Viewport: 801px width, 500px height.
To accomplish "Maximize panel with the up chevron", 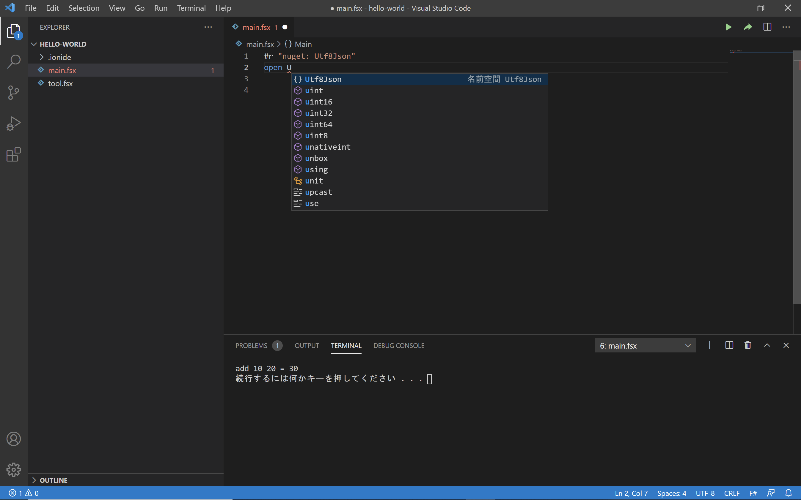I will (767, 345).
